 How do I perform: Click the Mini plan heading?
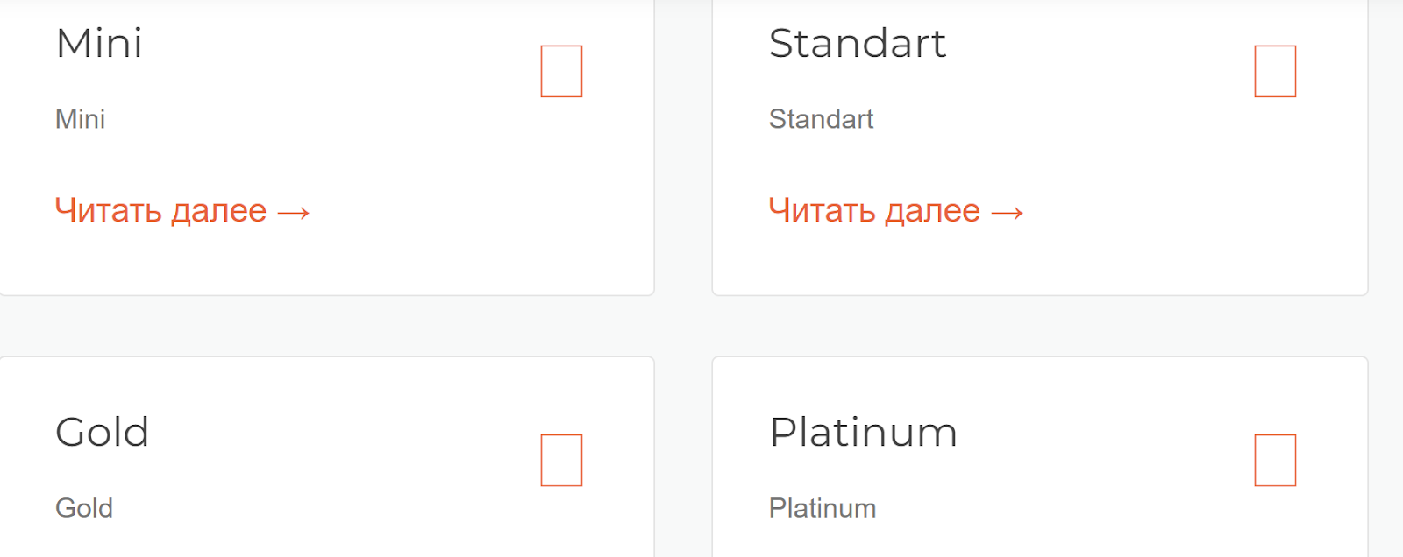tap(99, 44)
